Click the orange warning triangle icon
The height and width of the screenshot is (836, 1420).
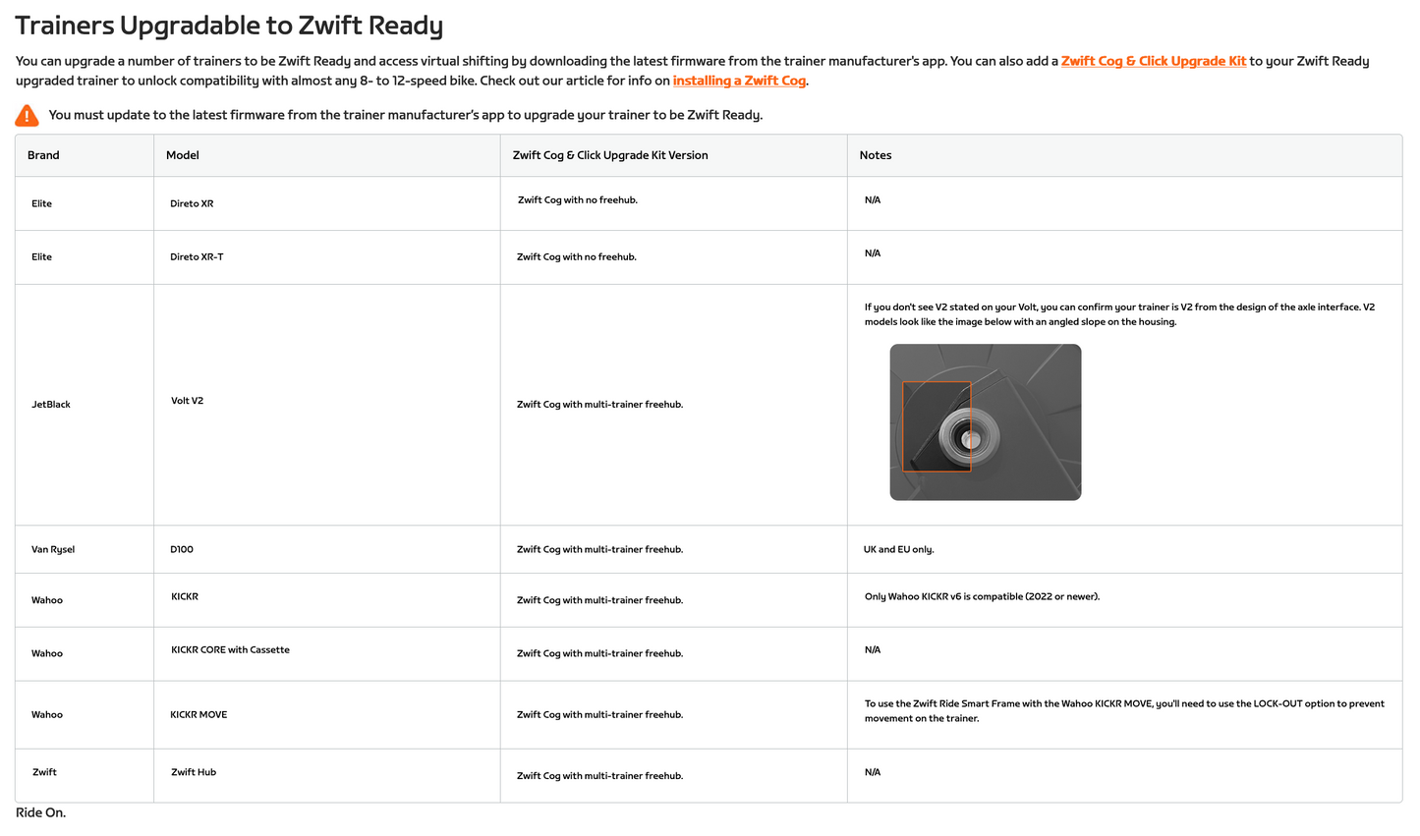(27, 116)
